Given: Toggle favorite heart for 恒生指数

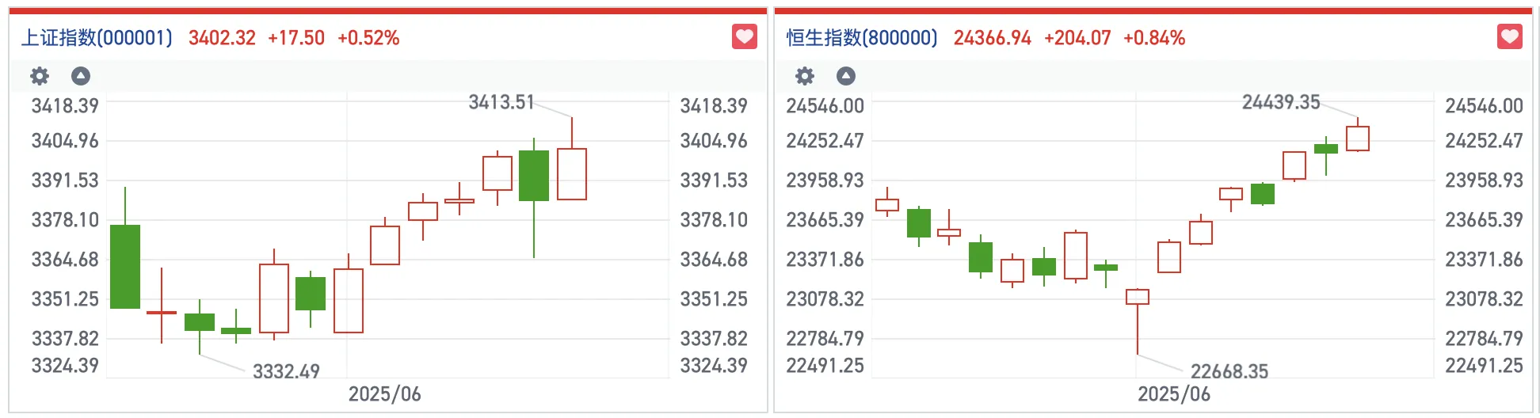Looking at the screenshot, I should click(x=1509, y=36).
